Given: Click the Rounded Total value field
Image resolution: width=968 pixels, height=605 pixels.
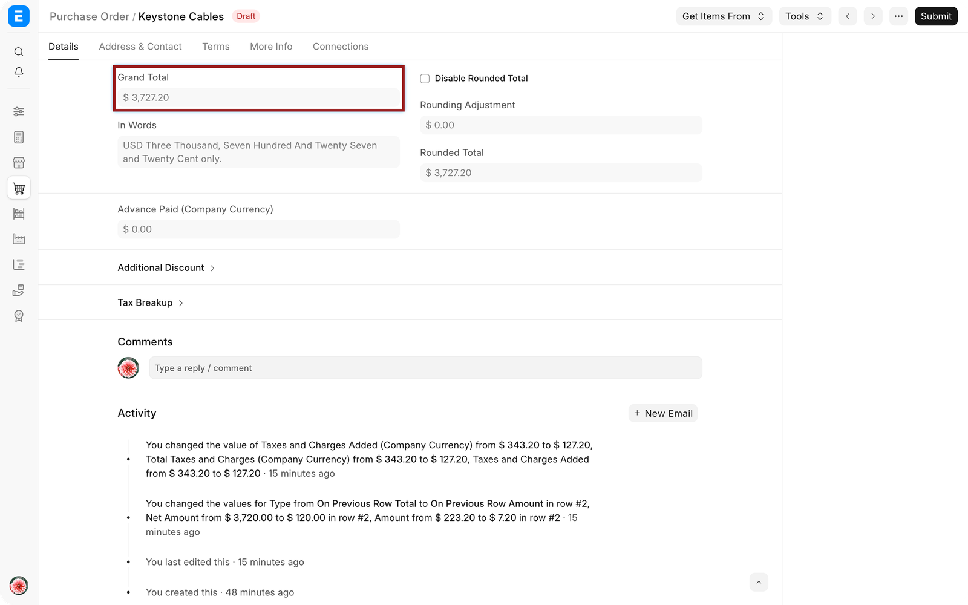Looking at the screenshot, I should 561,173.
